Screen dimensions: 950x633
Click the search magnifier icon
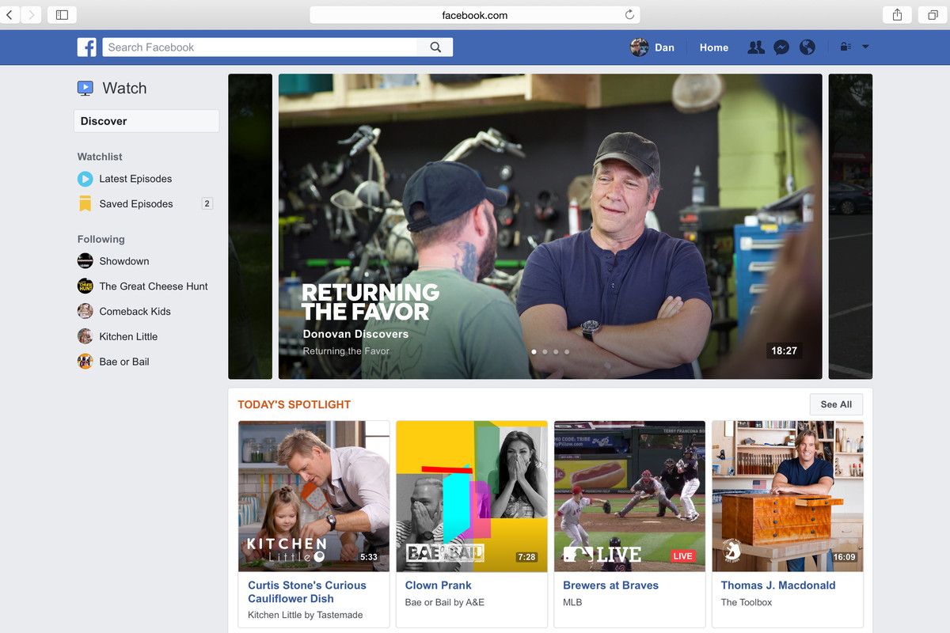435,47
